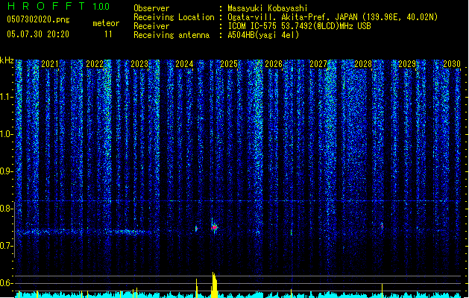Click the 0.7 kHz frequency axis label
The height and width of the screenshot is (298, 469).
(6, 246)
